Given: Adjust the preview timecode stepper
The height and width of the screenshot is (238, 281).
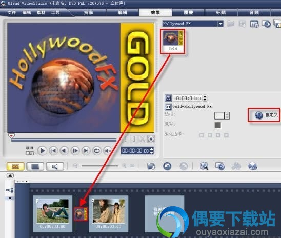Looking at the screenshot, I should coord(151,151).
